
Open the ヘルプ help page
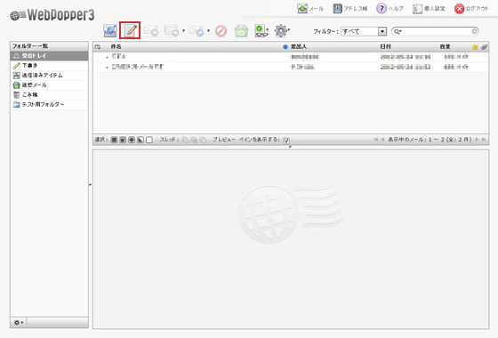(x=390, y=9)
